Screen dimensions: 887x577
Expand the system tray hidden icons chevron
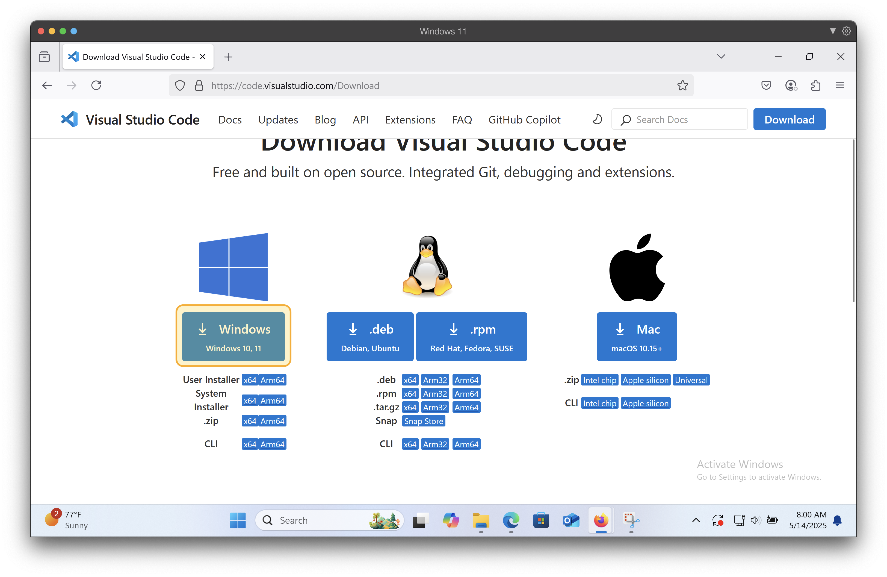[696, 520]
